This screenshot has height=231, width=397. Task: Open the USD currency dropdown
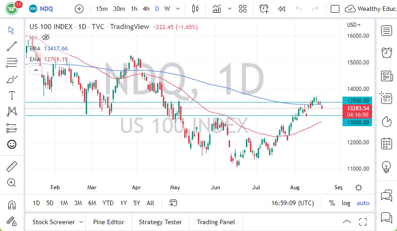click(x=354, y=25)
